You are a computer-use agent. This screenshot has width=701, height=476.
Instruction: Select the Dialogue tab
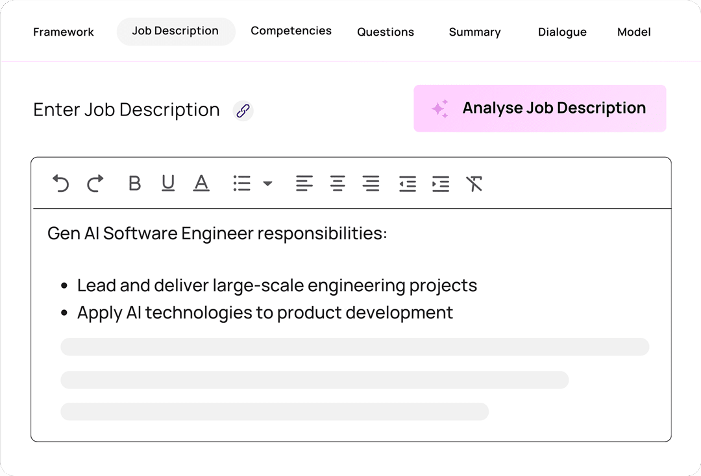(x=562, y=32)
